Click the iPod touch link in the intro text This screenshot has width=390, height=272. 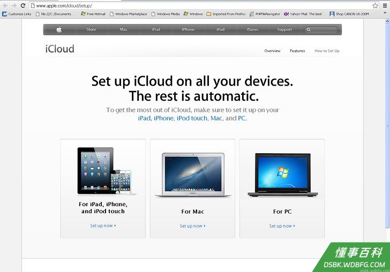tap(192, 118)
